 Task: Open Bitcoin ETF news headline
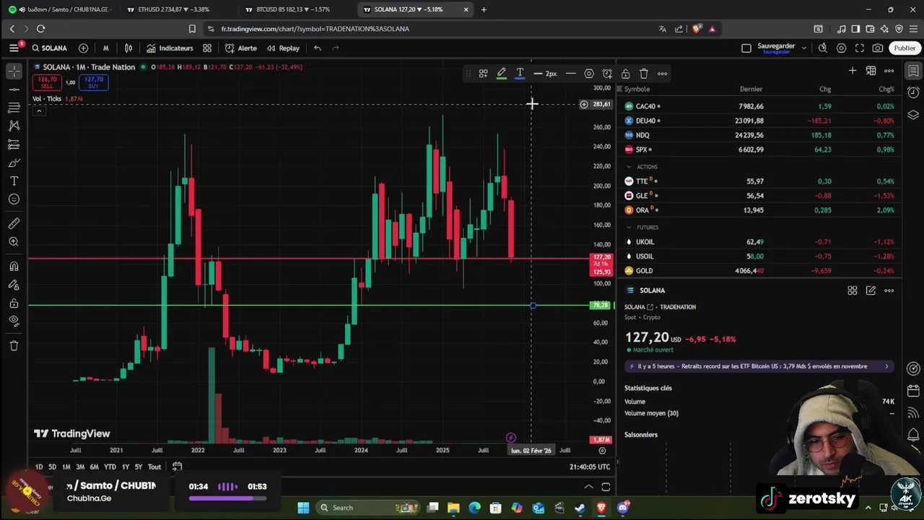click(x=759, y=366)
